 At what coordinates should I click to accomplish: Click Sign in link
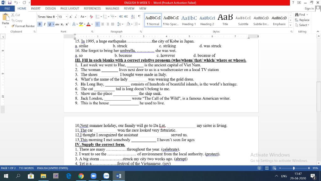click(x=309, y=8)
